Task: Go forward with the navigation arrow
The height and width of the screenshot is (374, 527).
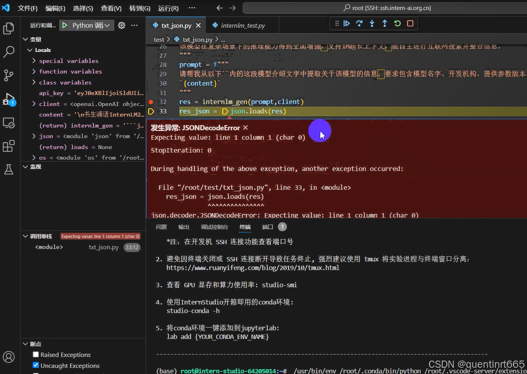Action: [x=233, y=8]
